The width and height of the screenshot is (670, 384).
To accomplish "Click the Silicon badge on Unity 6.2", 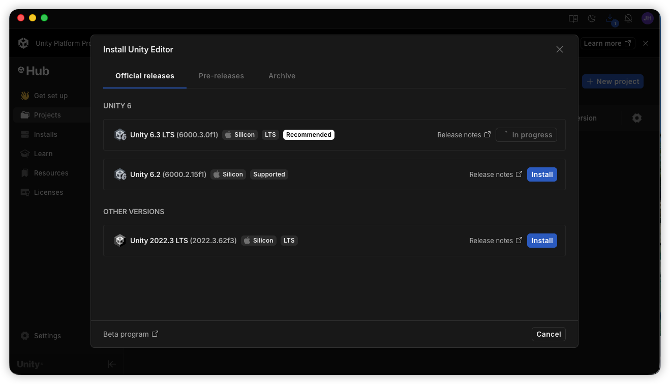I will coord(228,174).
